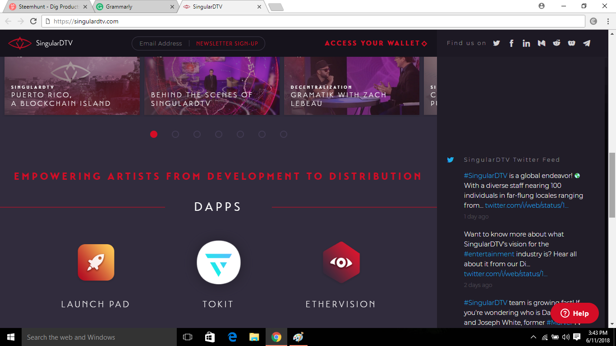Select the sixth carousel dot

[x=262, y=134]
